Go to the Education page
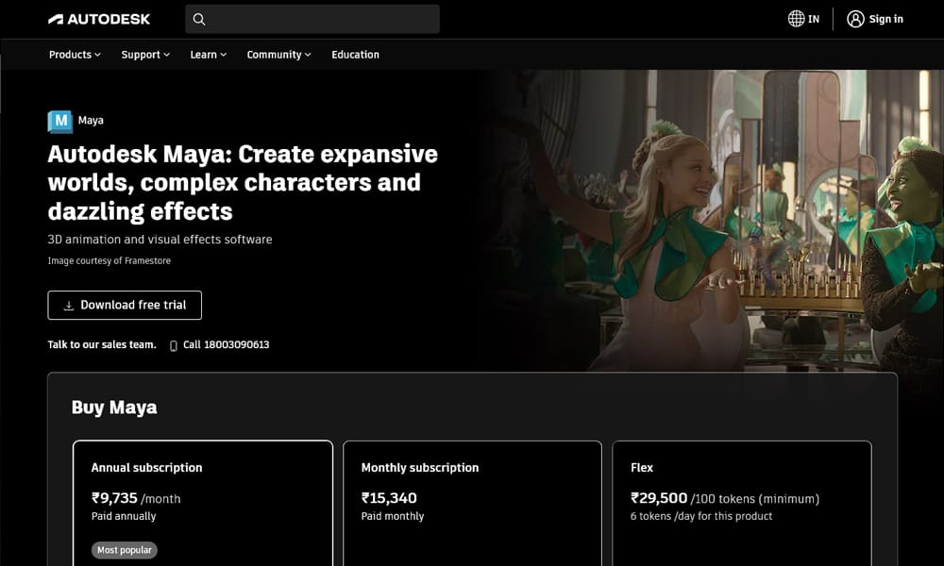944x566 pixels. coord(355,55)
